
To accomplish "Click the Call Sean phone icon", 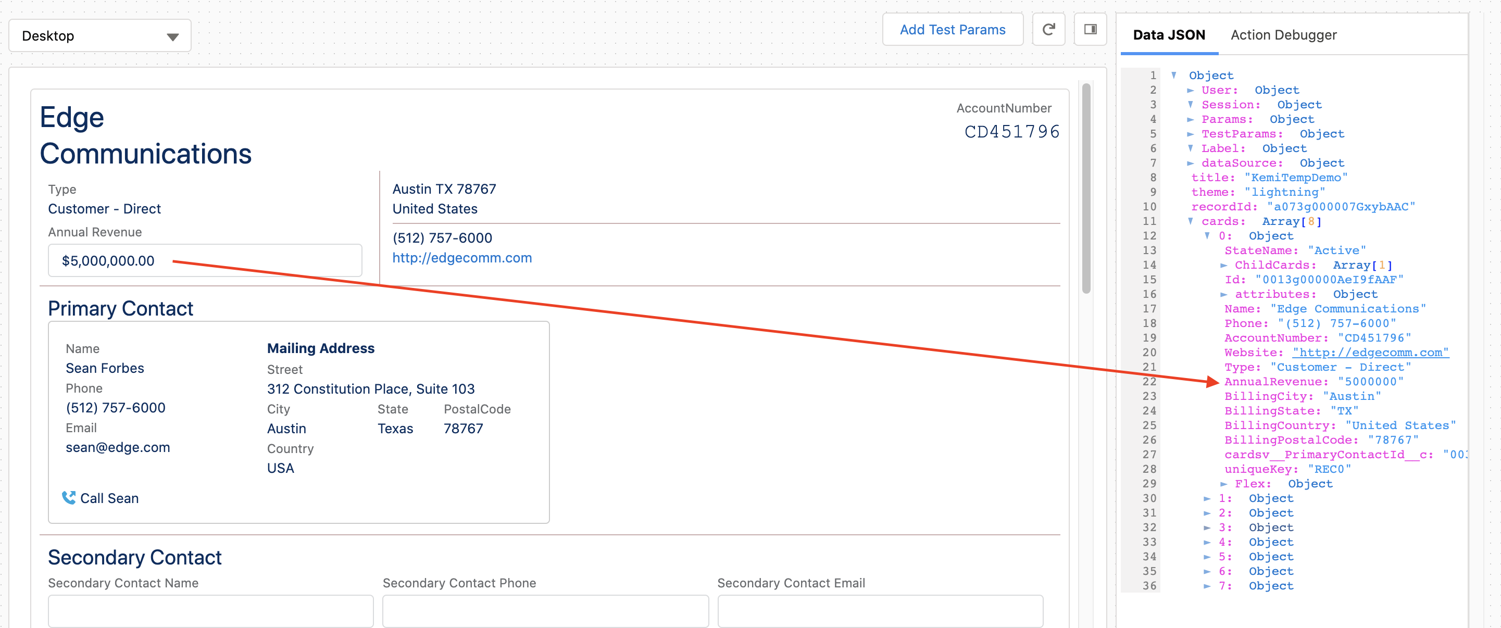I will click(69, 497).
